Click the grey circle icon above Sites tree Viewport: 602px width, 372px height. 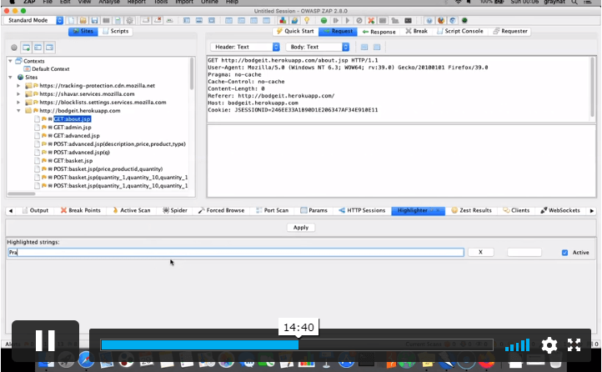coord(14,48)
